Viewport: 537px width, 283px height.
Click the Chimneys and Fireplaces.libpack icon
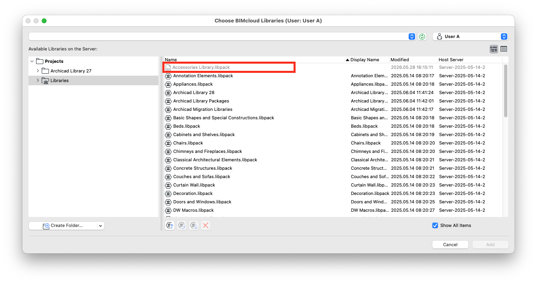[168, 152]
